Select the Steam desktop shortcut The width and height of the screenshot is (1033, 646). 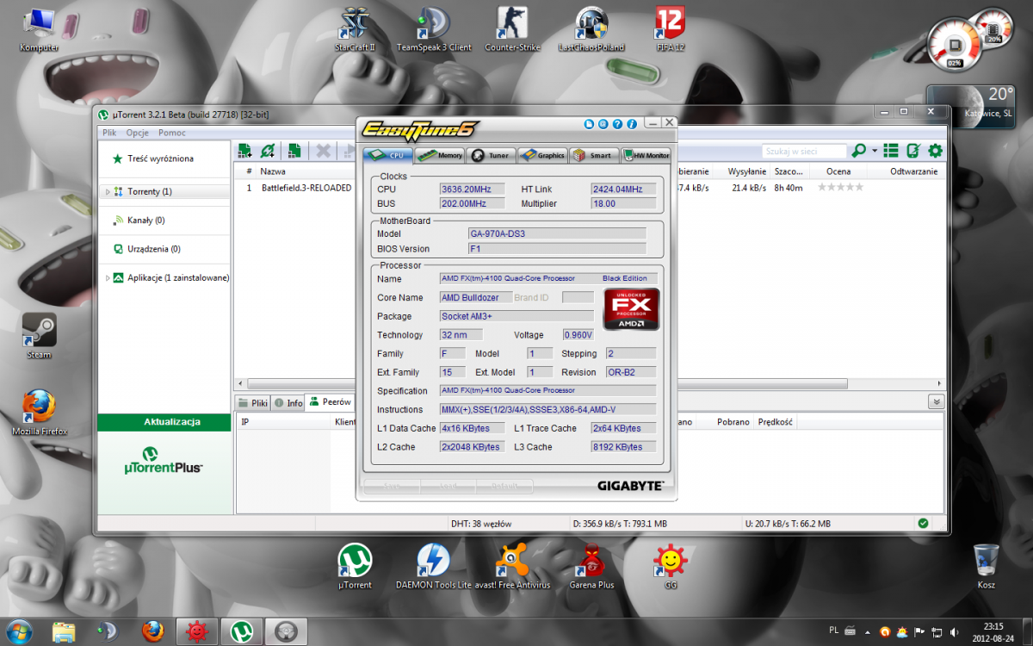tap(39, 336)
